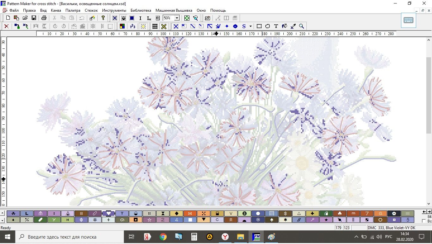Screen dimensions: 432x244
Task: Select the full cross stitch tool
Action: click(x=176, y=26)
